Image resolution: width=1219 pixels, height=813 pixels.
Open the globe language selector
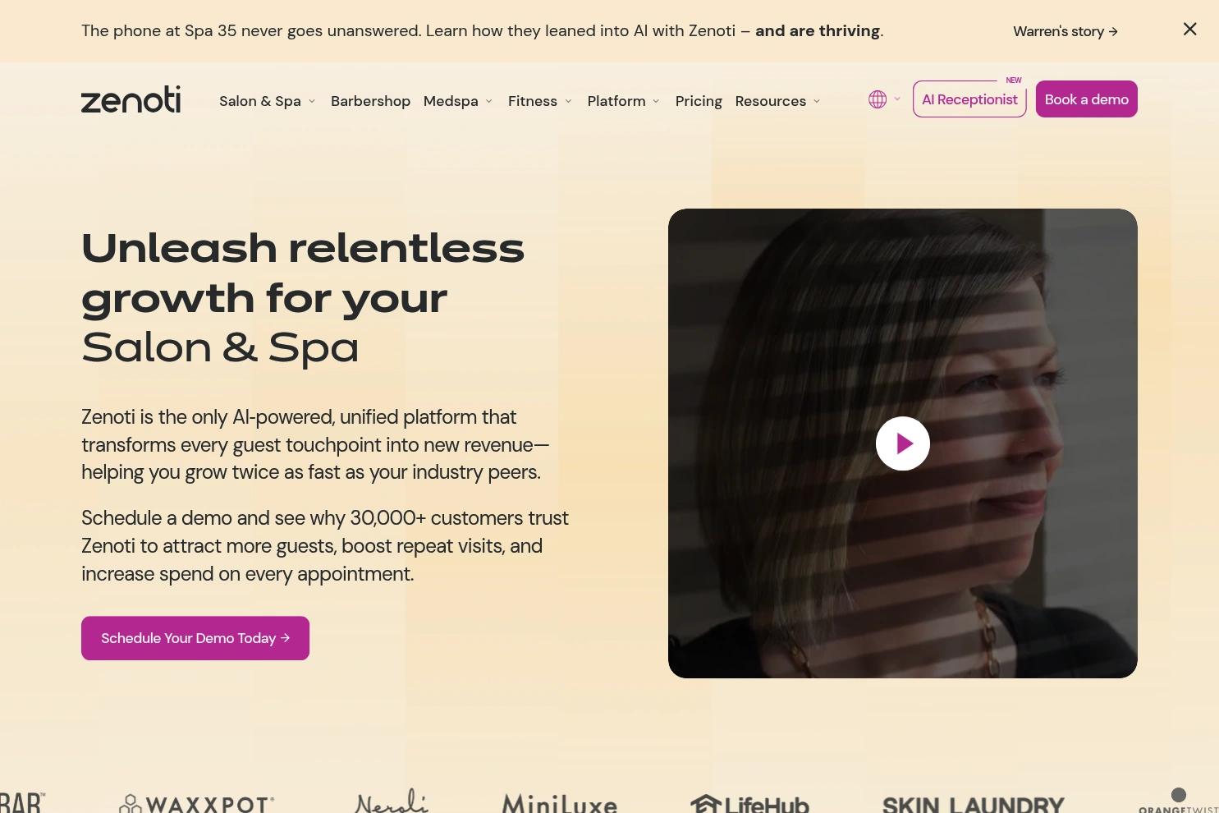(885, 99)
